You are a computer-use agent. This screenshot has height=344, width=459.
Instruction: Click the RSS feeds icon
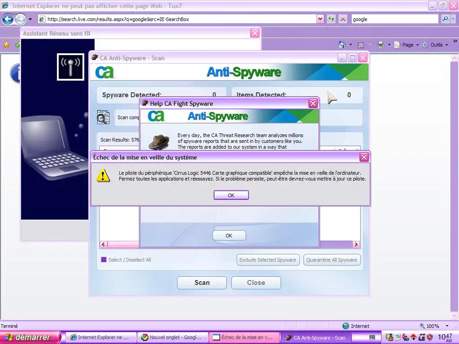[x=361, y=45]
